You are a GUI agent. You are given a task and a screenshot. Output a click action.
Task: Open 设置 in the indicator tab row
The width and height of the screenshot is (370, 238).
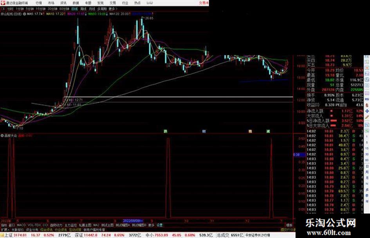[x=160, y=225]
